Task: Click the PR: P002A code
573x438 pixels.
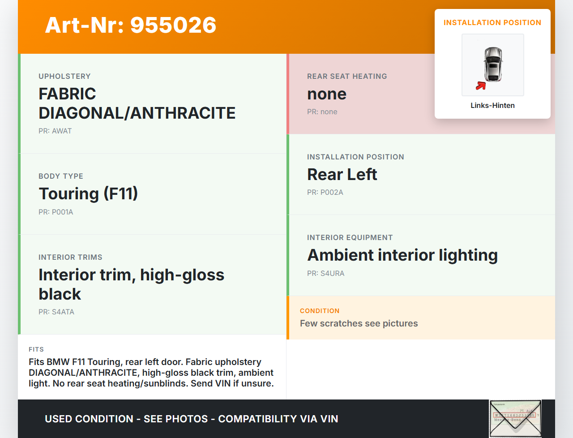Action: click(x=325, y=193)
